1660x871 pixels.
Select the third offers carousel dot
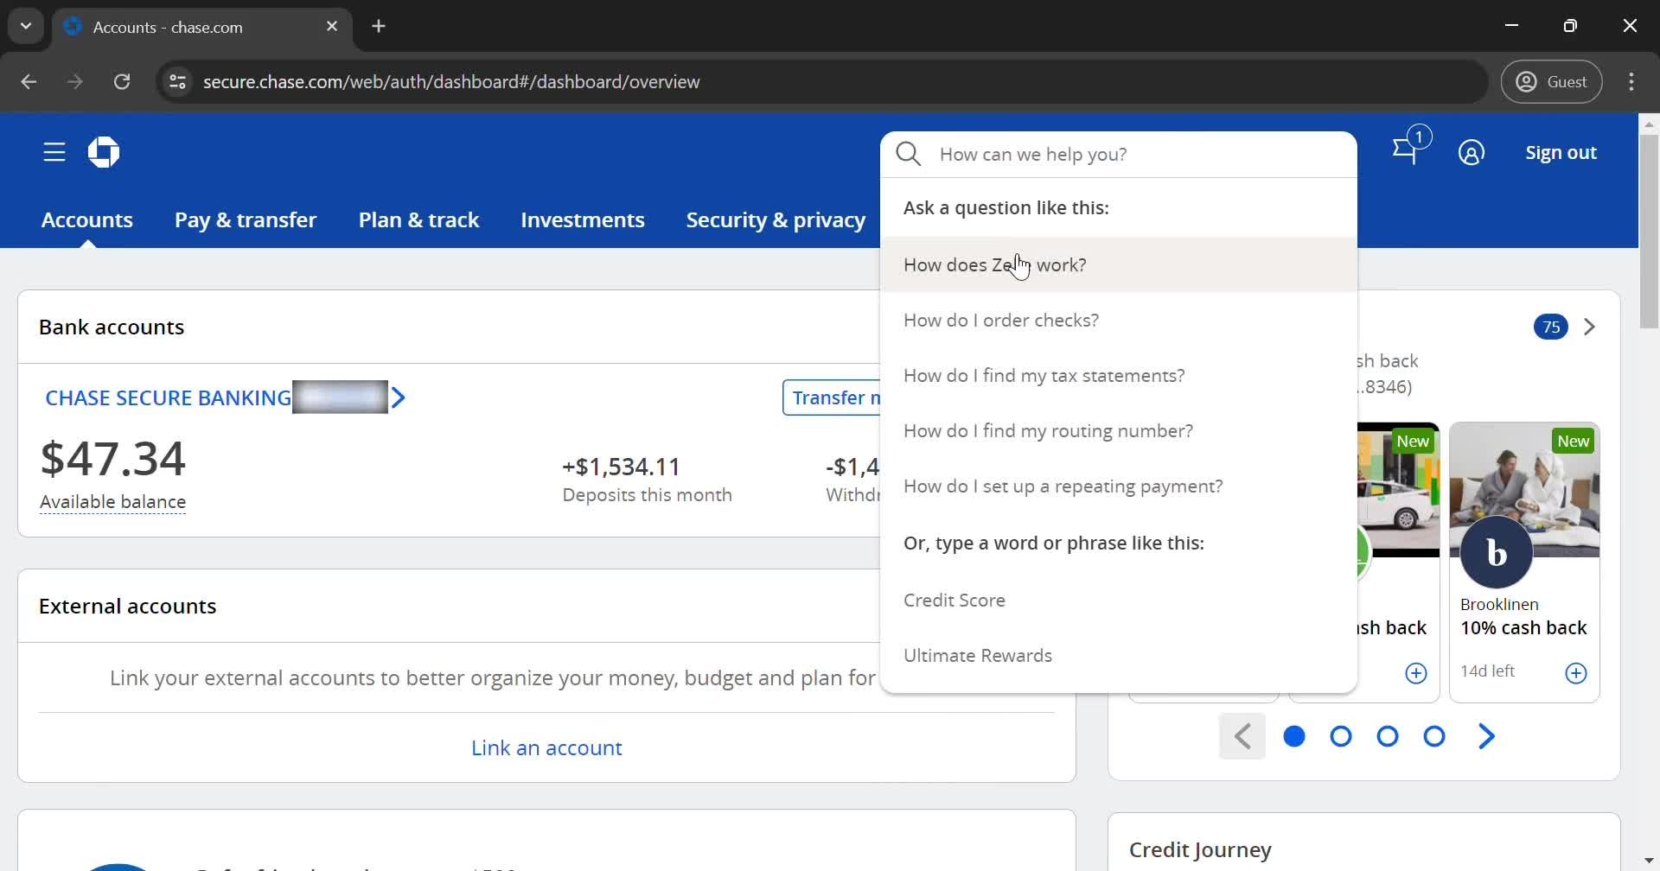point(1388,736)
